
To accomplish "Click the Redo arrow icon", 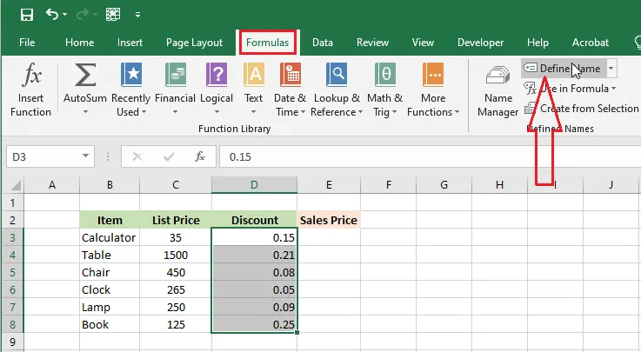I will (x=83, y=15).
